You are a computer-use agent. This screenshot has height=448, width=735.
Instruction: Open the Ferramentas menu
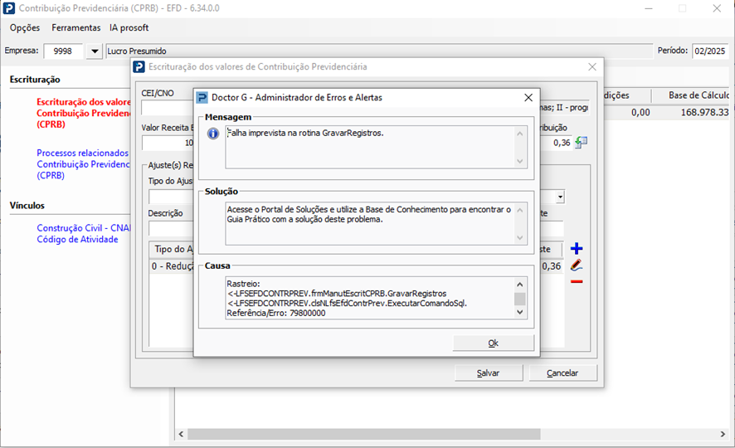point(76,27)
